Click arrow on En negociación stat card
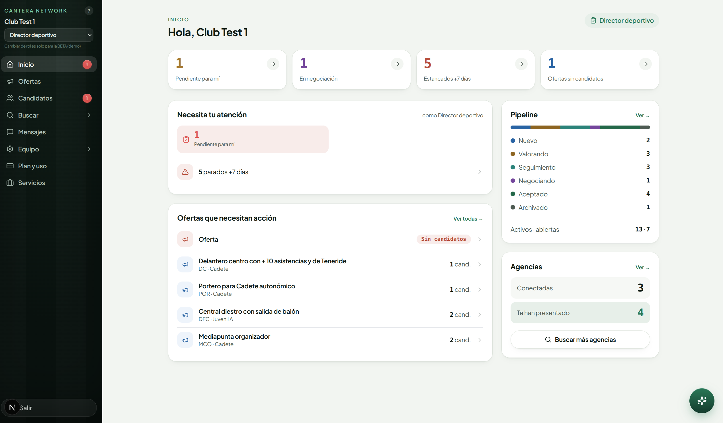The width and height of the screenshot is (723, 423). pyautogui.click(x=397, y=64)
